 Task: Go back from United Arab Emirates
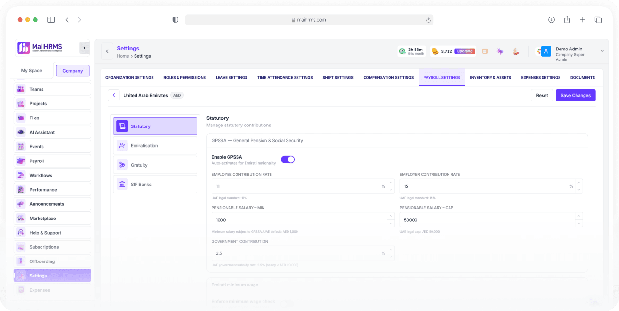(114, 95)
